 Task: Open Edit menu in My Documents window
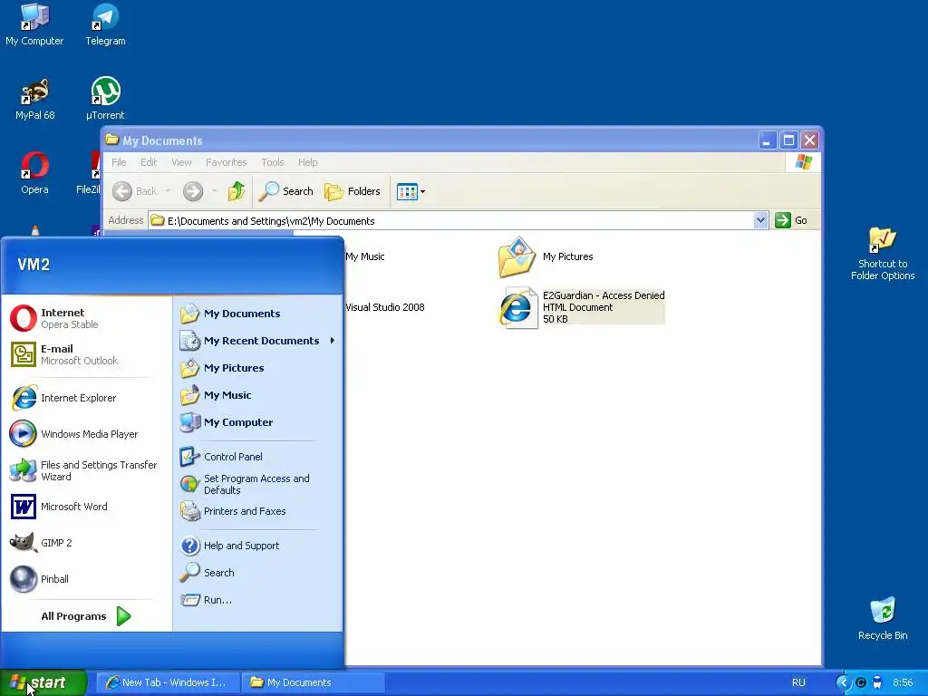(x=149, y=162)
